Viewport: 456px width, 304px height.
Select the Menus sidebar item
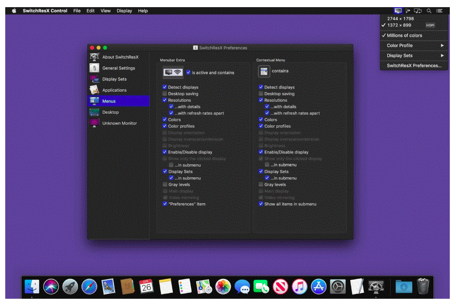point(119,101)
